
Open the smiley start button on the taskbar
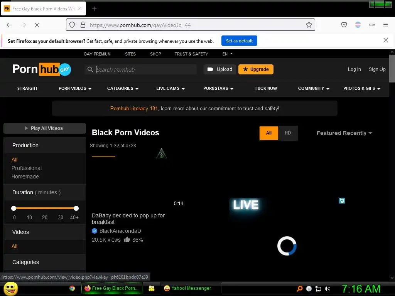tap(11, 288)
